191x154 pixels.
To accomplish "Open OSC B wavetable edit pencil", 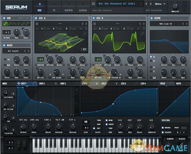I will coord(143,33).
